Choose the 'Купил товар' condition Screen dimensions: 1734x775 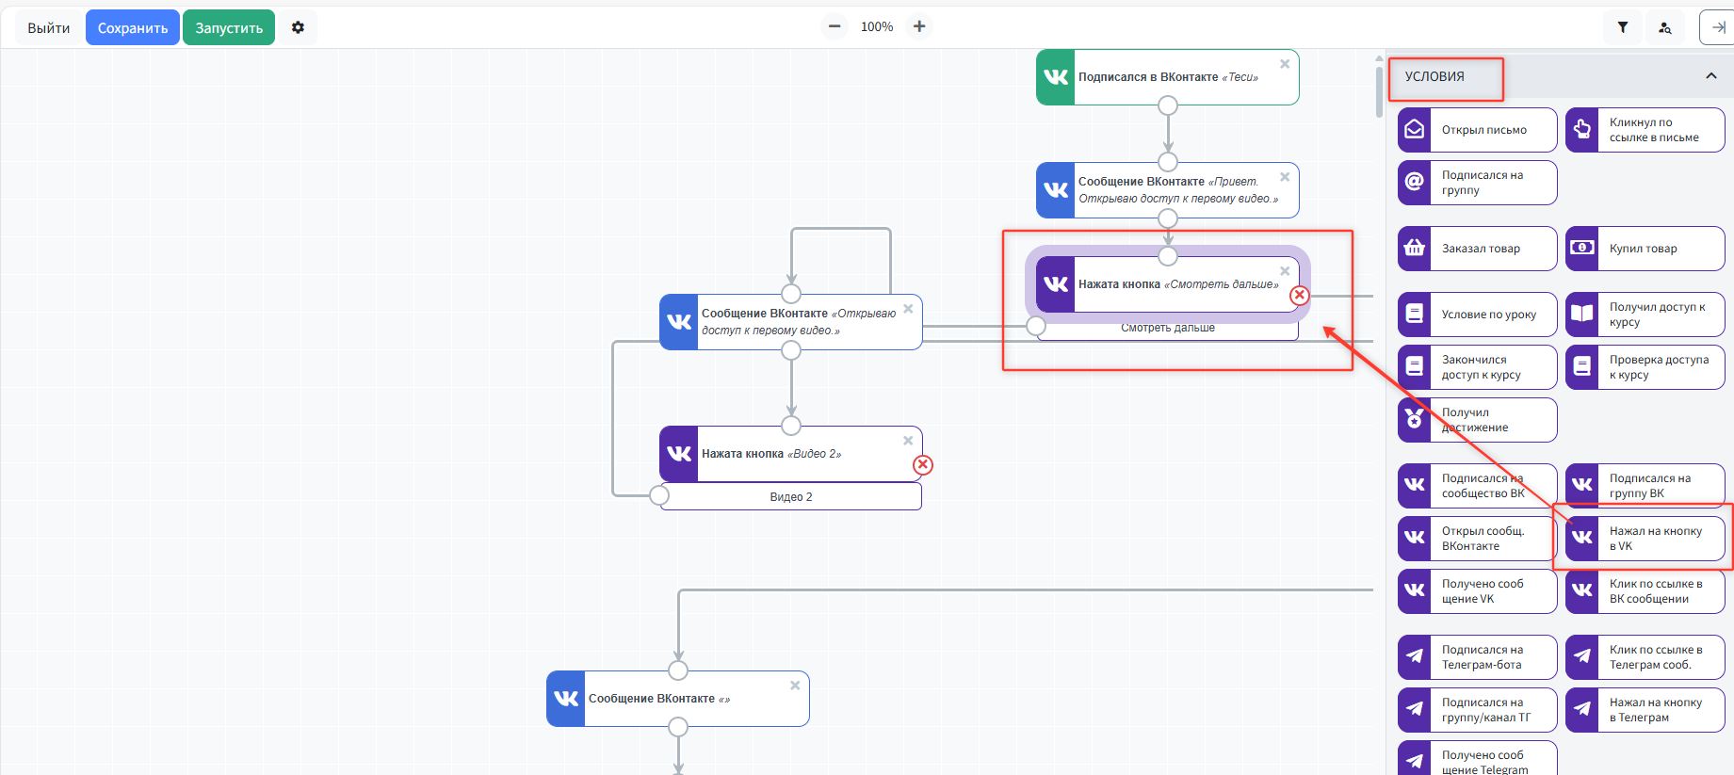point(1645,249)
